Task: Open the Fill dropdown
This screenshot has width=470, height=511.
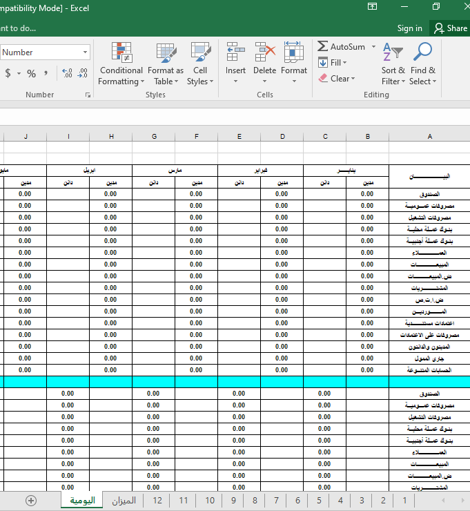Action: click(x=333, y=62)
